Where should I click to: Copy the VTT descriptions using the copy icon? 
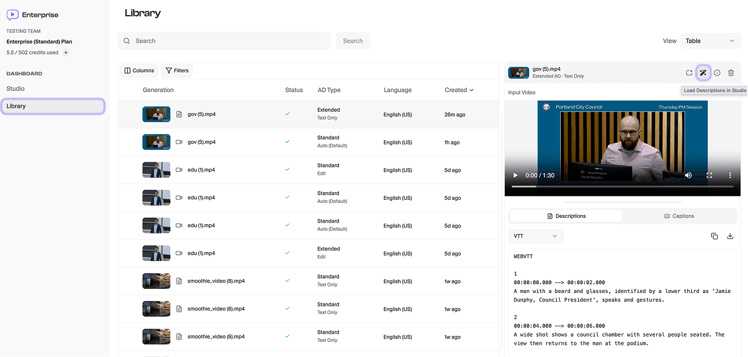(715, 236)
